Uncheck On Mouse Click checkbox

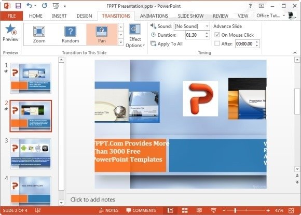(217, 35)
